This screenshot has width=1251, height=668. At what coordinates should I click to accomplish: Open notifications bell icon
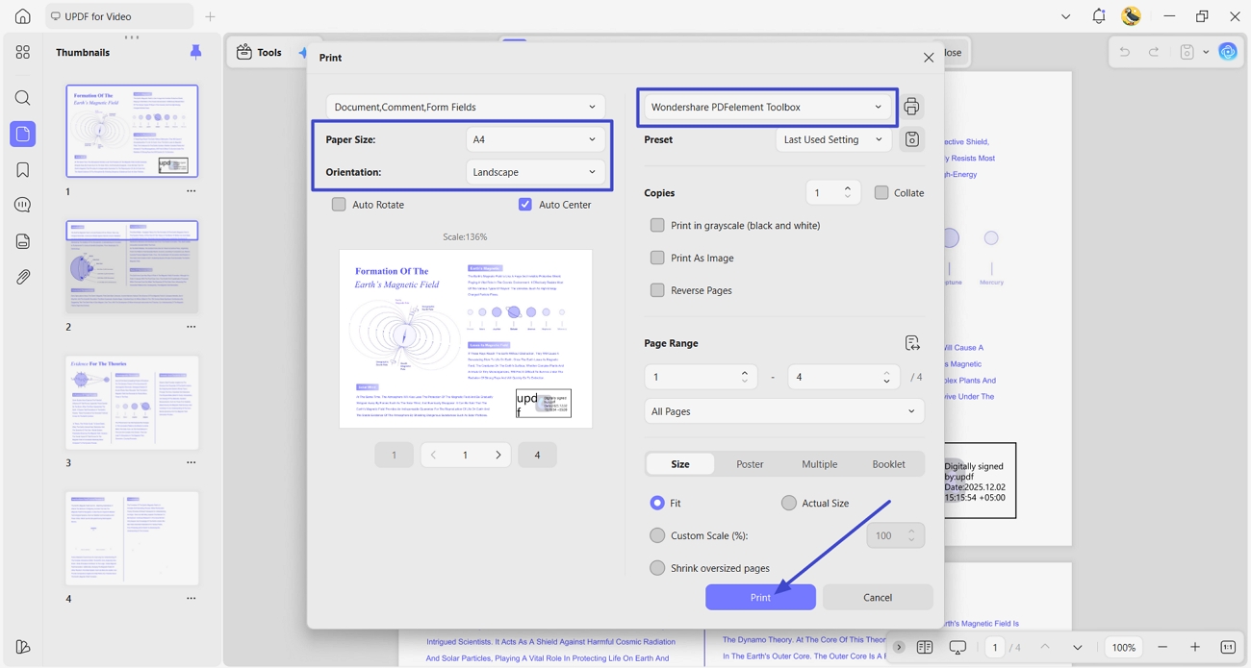point(1099,16)
